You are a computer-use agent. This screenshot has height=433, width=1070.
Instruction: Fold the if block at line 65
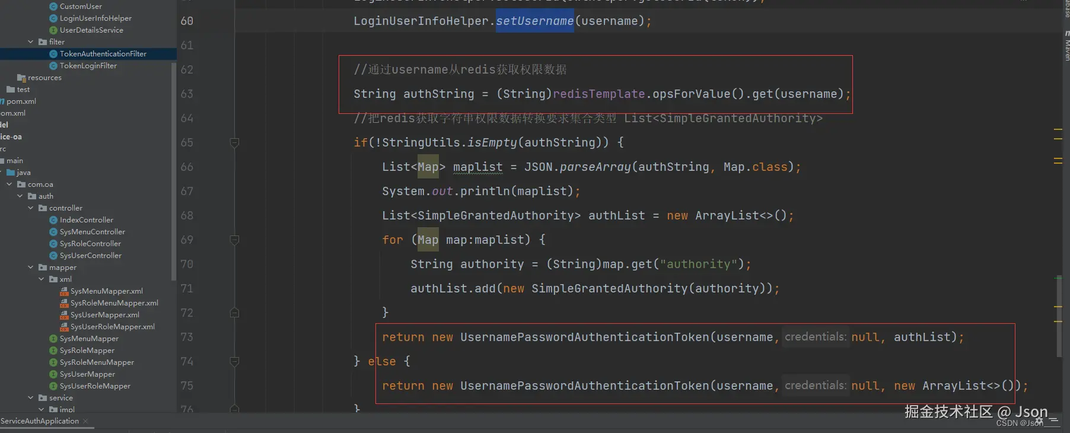click(234, 143)
